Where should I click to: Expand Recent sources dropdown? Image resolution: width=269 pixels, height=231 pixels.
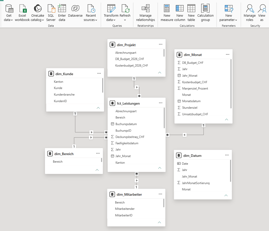click(91, 13)
